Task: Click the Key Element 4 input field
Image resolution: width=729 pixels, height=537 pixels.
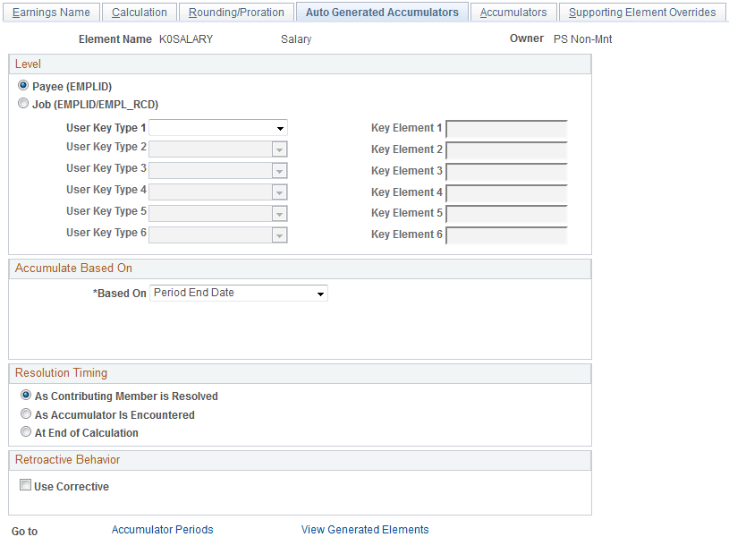Action: pyautogui.click(x=506, y=193)
